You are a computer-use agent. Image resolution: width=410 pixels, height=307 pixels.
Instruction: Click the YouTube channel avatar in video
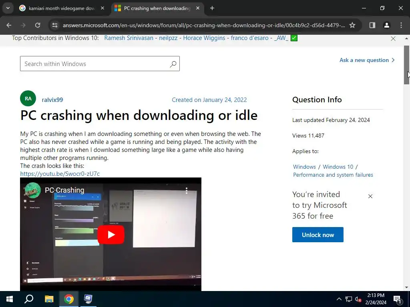(32, 190)
